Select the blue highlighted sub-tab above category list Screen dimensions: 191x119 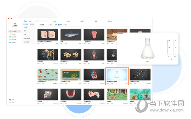pyautogui.click(x=25, y=24)
